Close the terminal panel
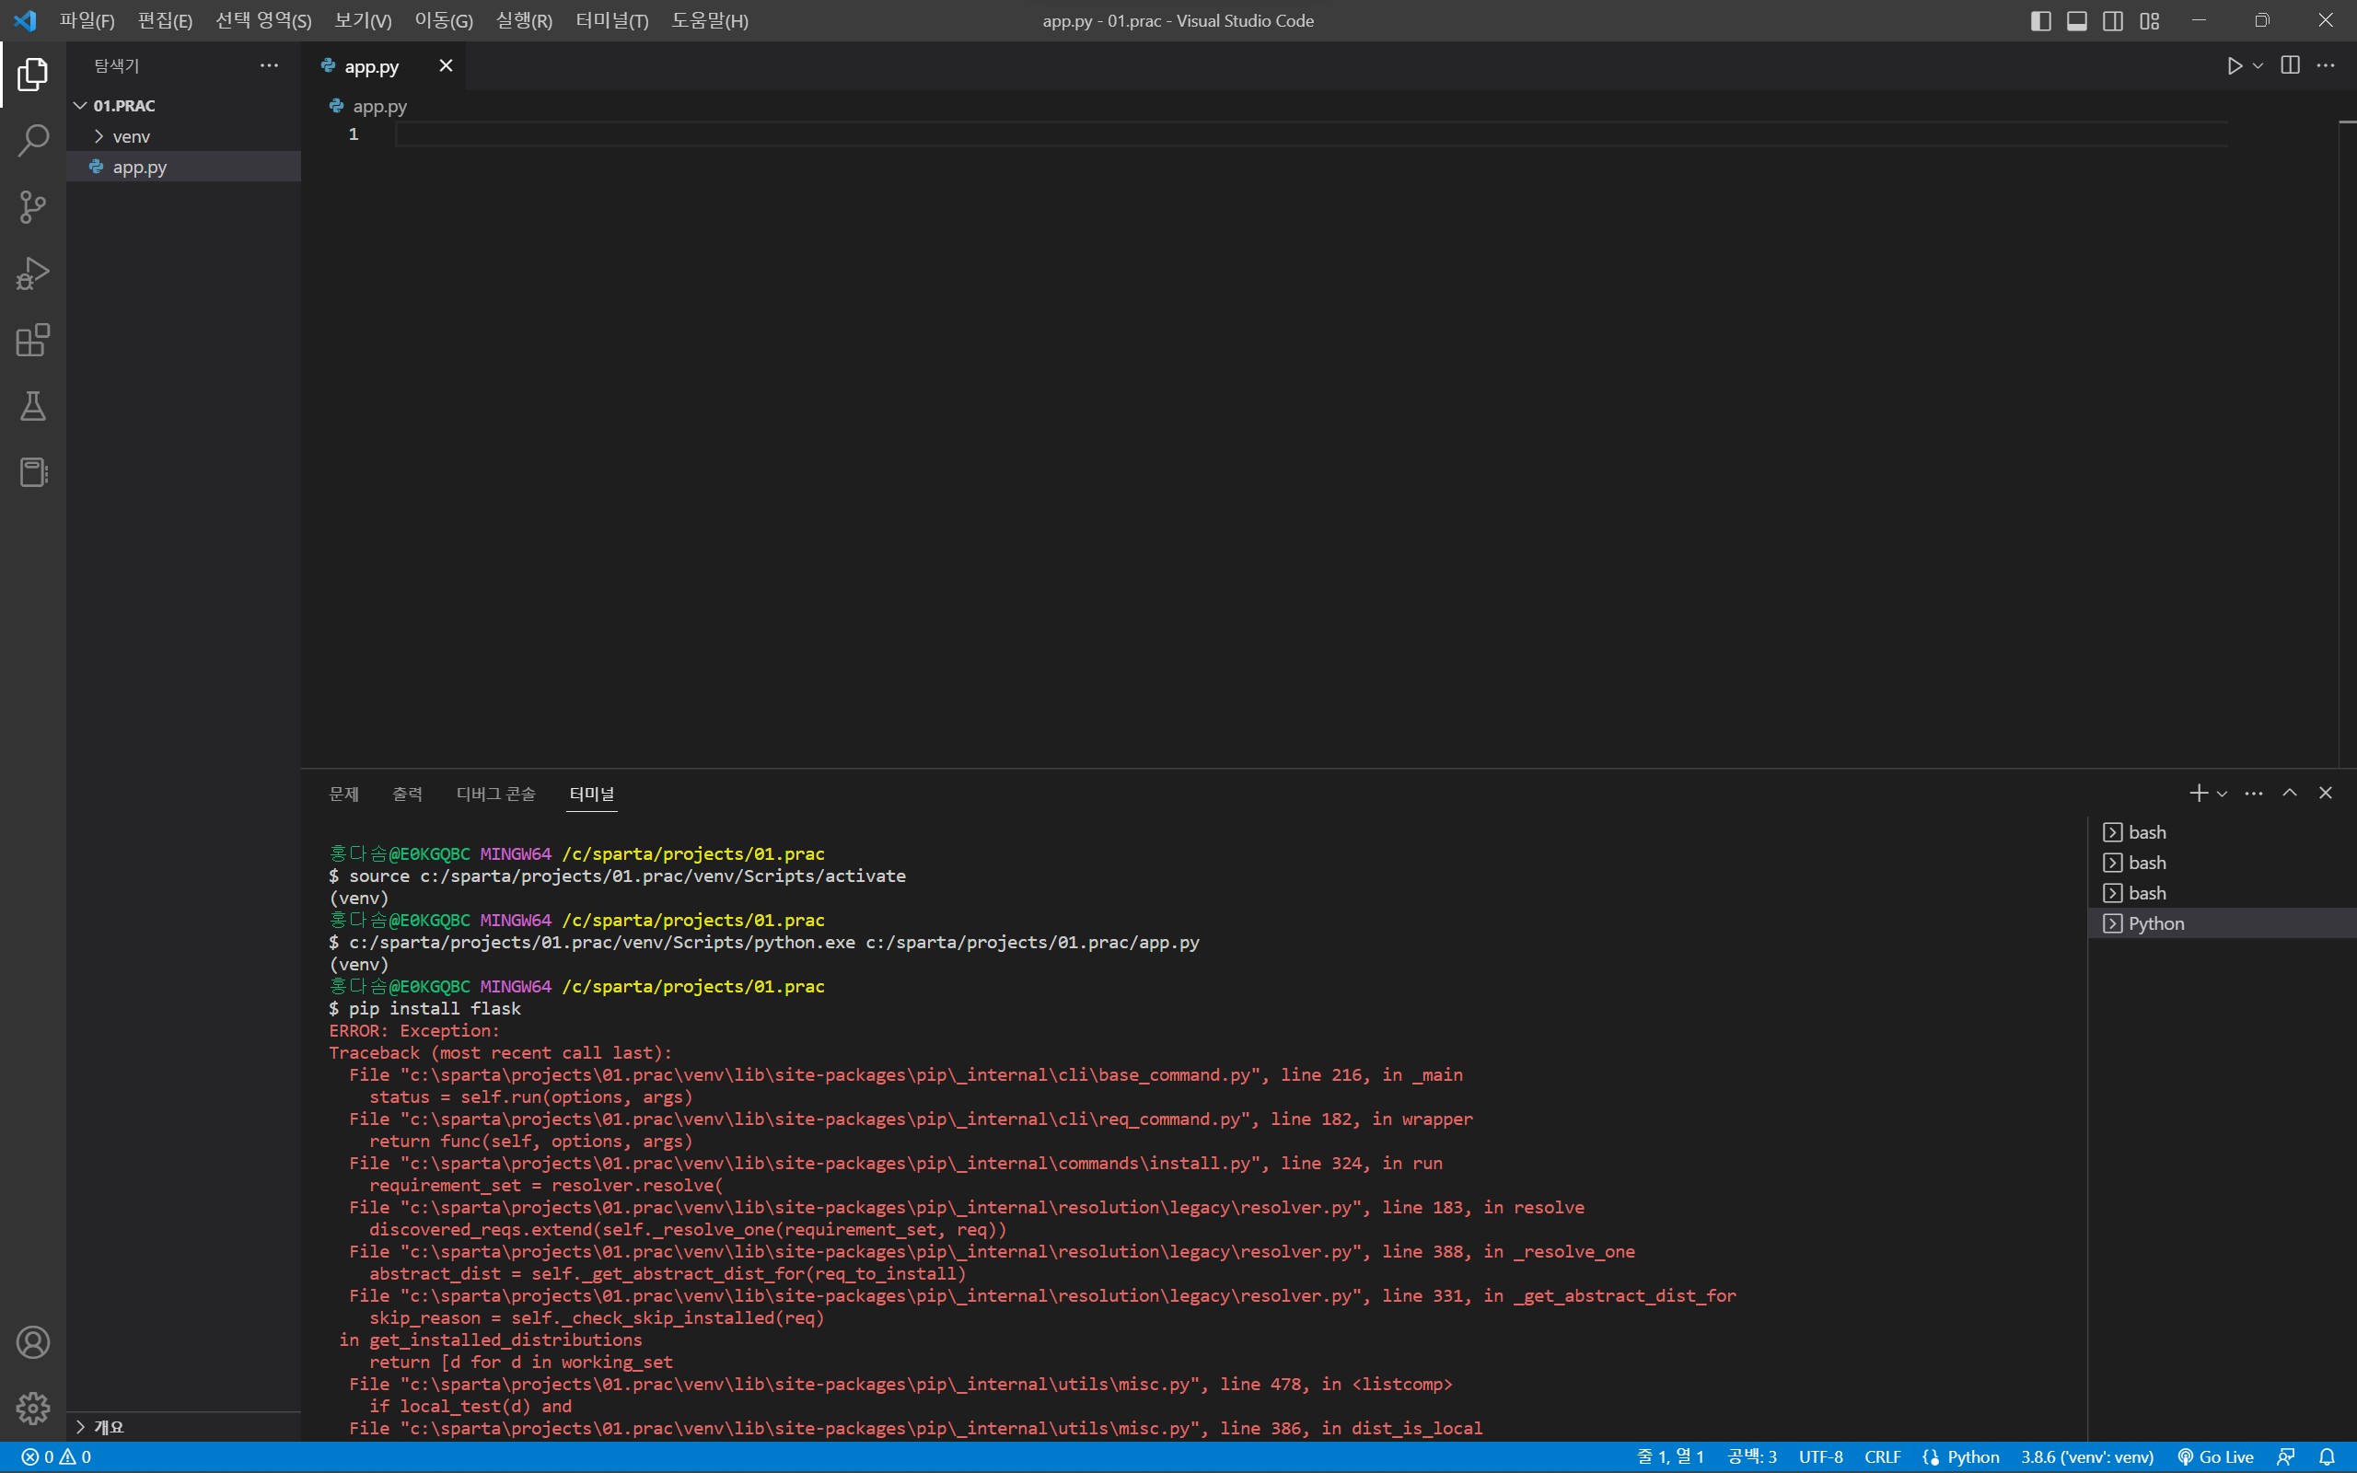The height and width of the screenshot is (1473, 2357). click(x=2326, y=793)
